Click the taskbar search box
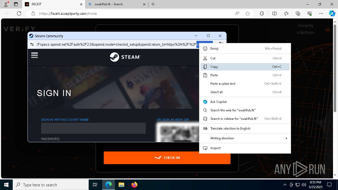Screen dimensions: 338x190 tap(51, 185)
